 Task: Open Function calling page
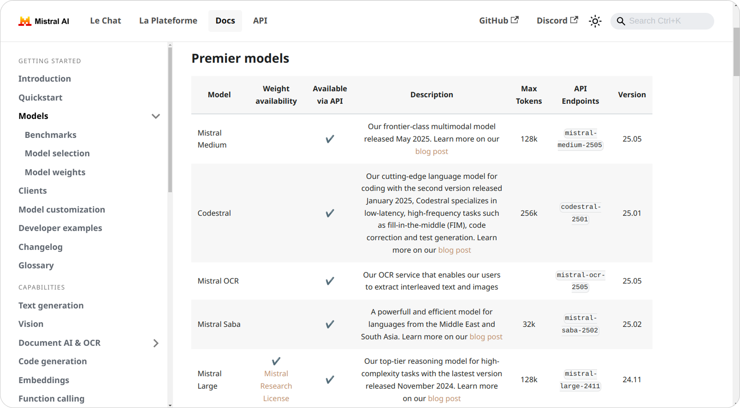pyautogui.click(x=52, y=399)
